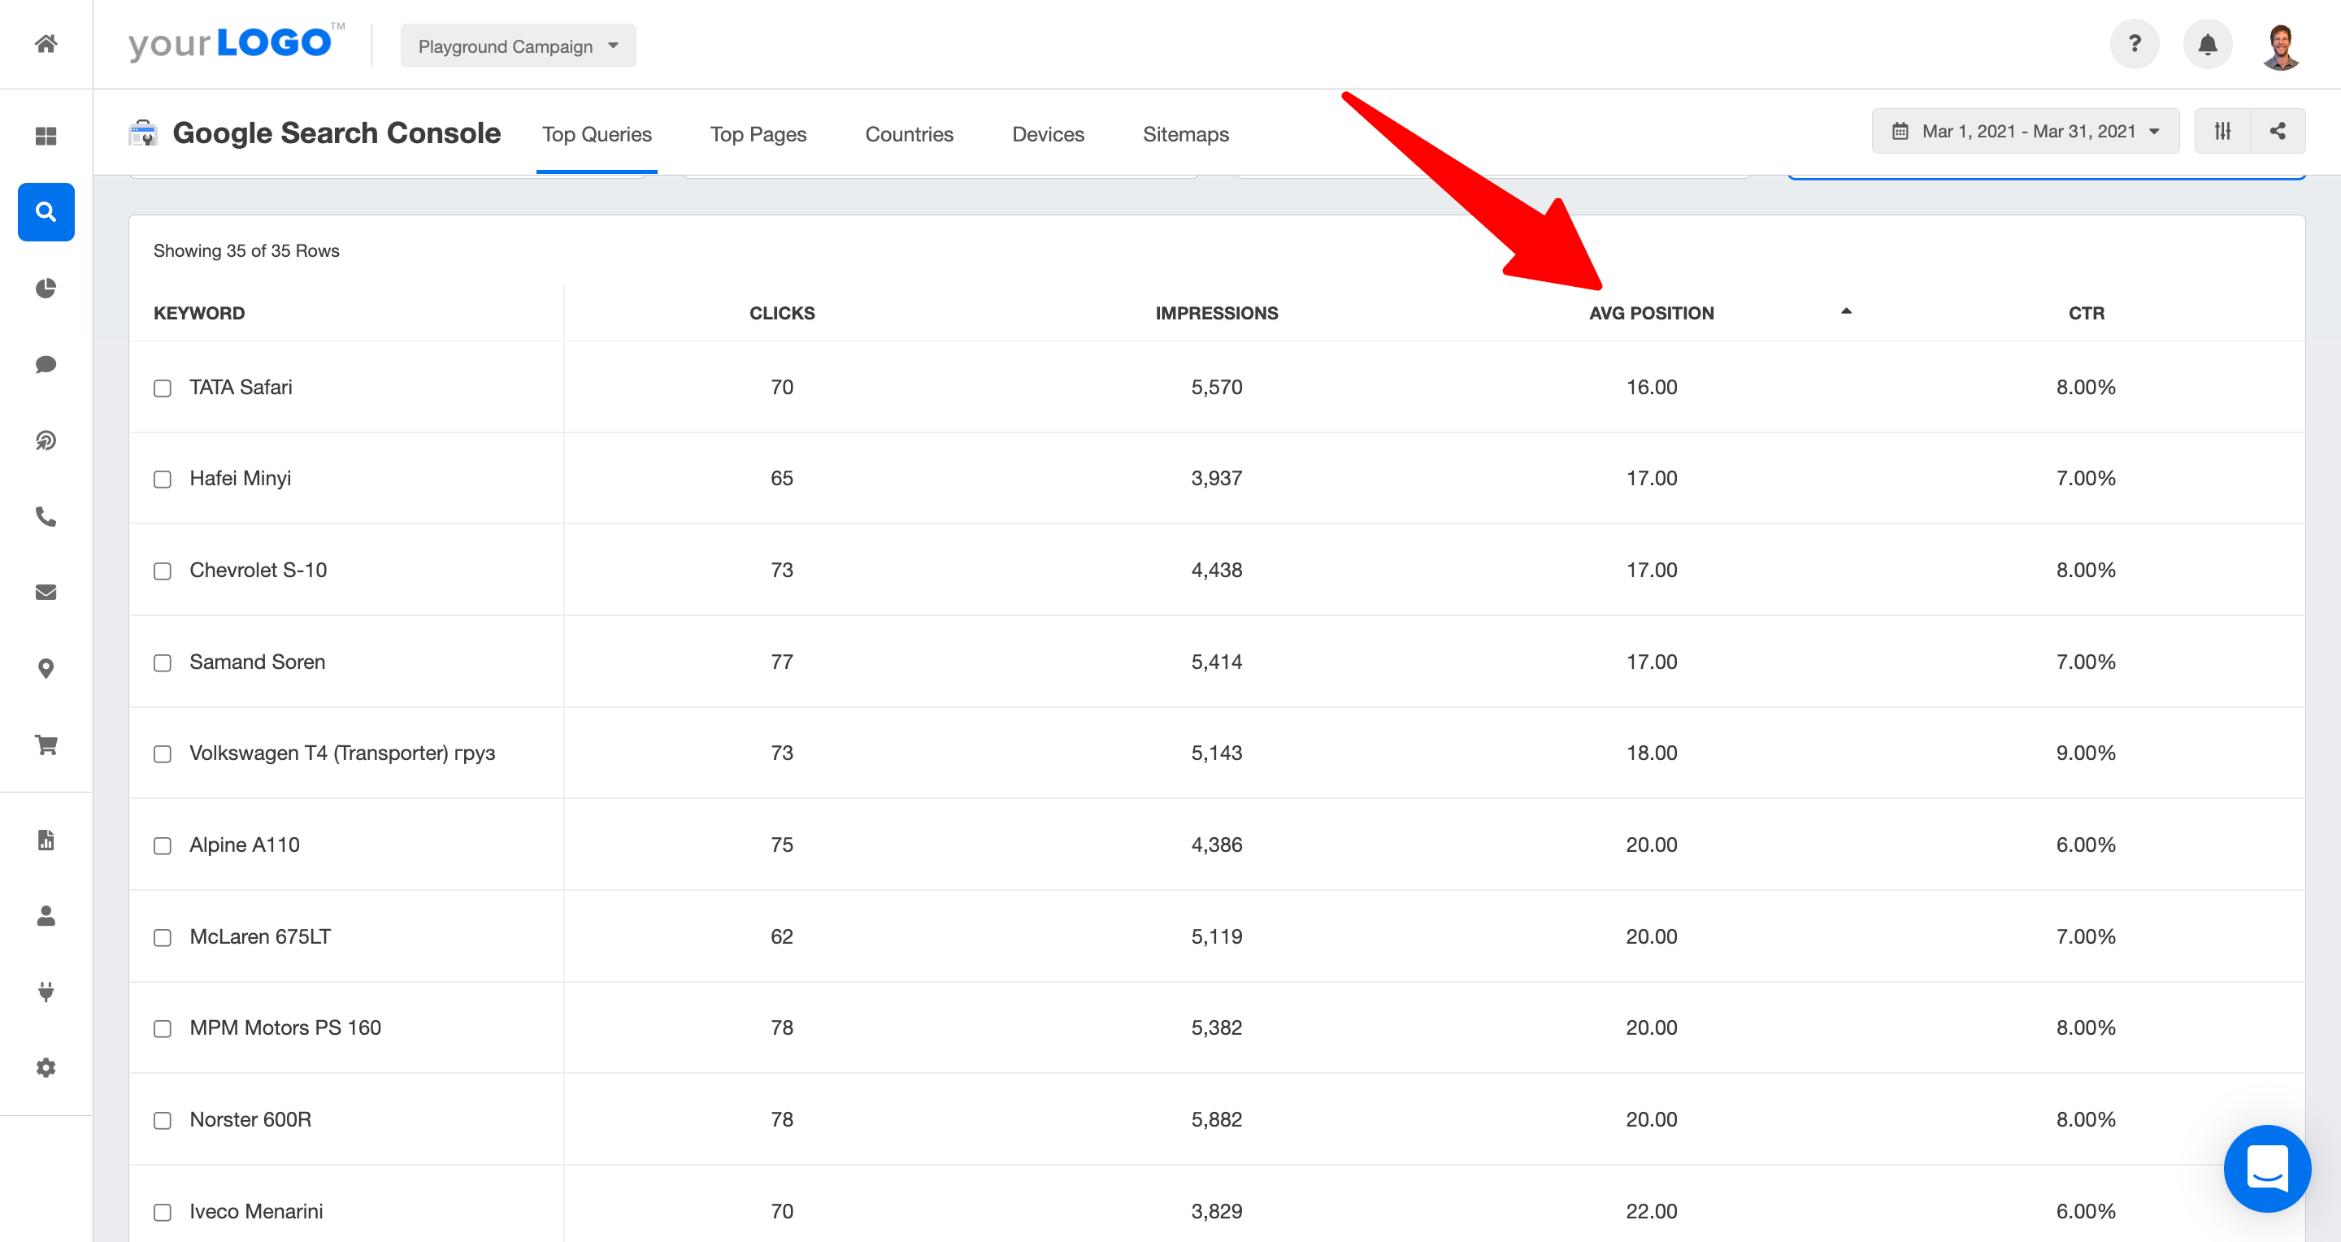Image resolution: width=2341 pixels, height=1242 pixels.
Task: Click the Iveco Menarini keyword
Action: point(256,1210)
